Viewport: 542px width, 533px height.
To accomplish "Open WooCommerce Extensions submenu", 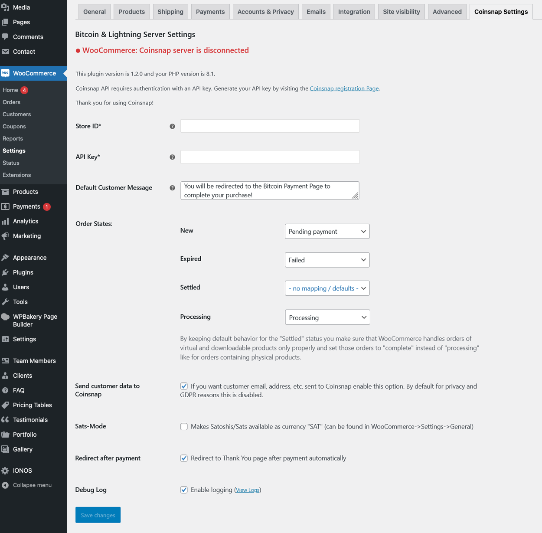I will pos(17,175).
